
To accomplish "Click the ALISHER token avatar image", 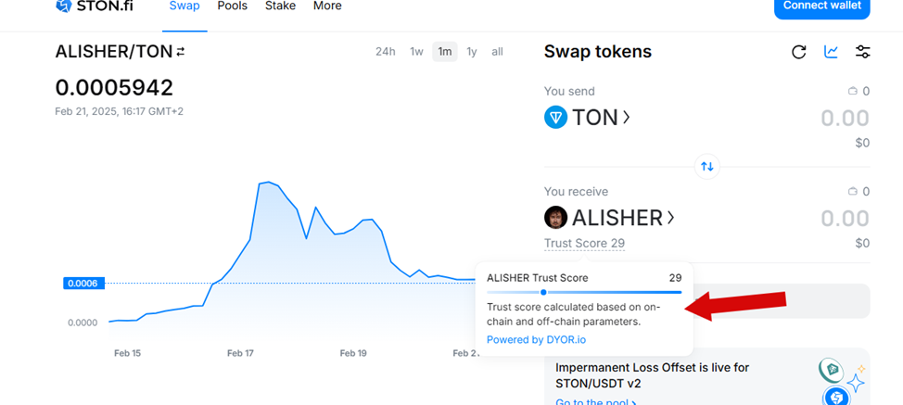I will coord(555,218).
